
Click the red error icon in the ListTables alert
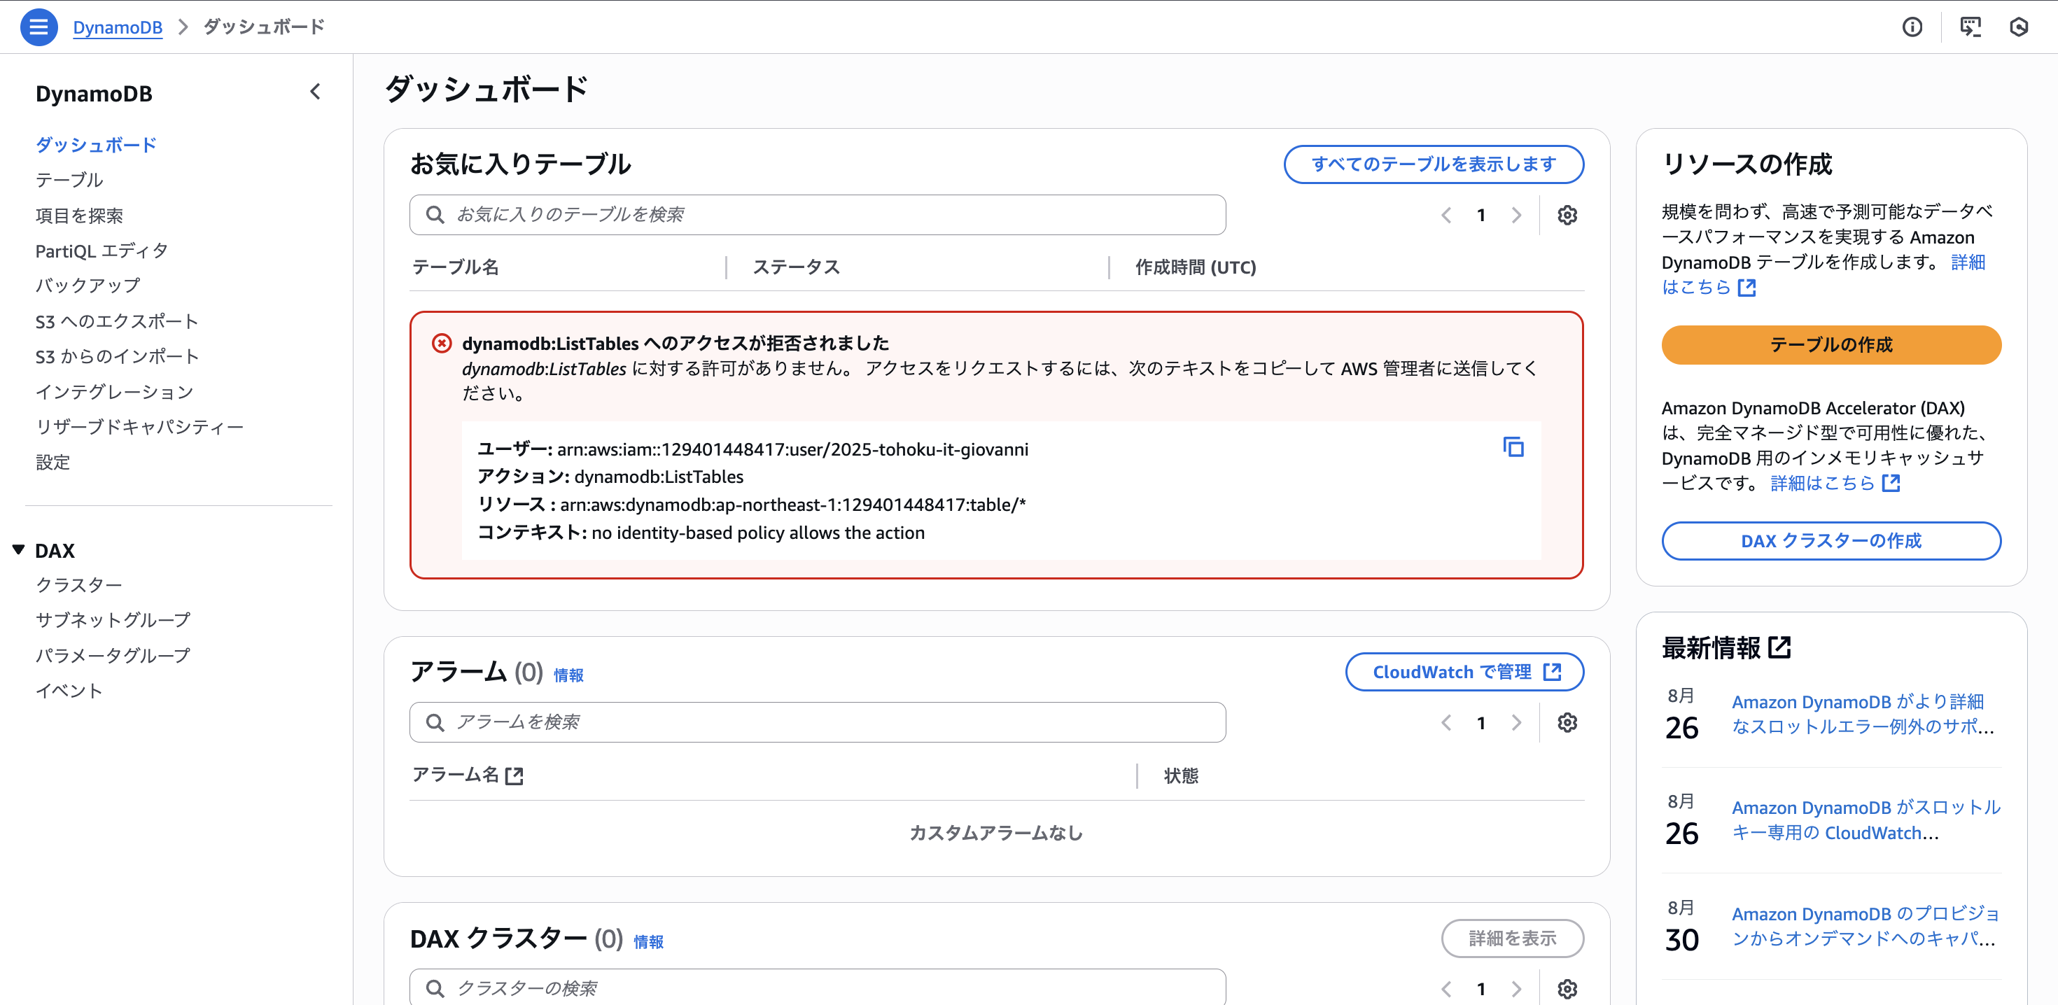click(x=441, y=343)
